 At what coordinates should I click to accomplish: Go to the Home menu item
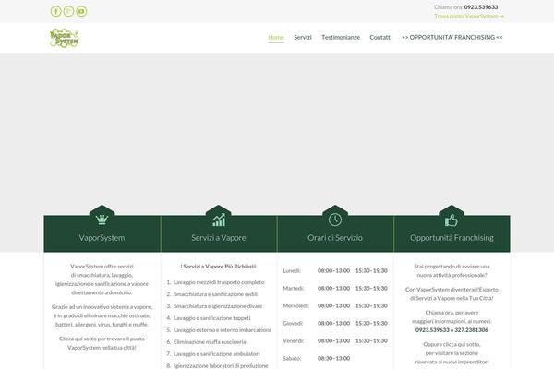coord(276,37)
